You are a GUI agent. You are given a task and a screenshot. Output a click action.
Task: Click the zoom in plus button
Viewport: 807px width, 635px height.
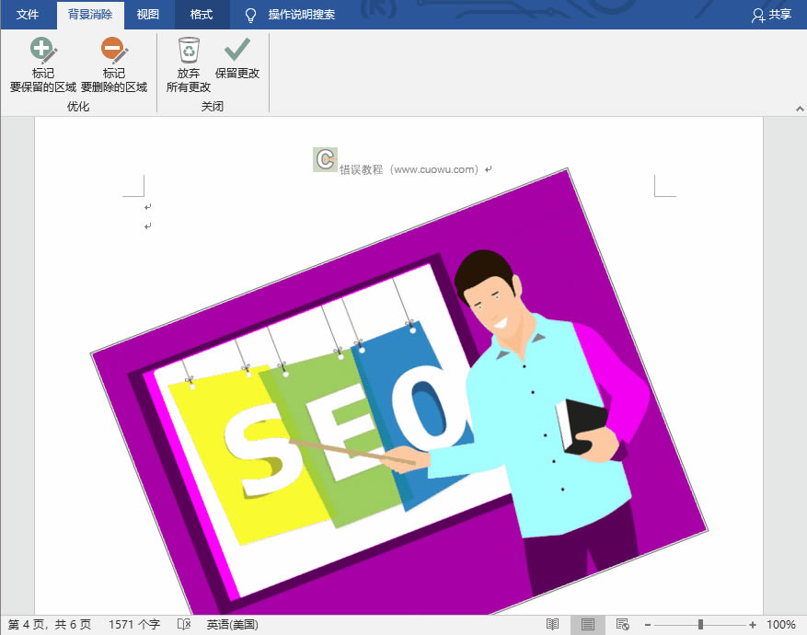[x=753, y=625]
